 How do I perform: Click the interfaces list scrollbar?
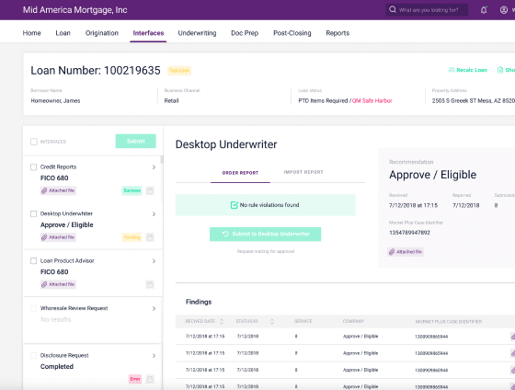[162, 160]
